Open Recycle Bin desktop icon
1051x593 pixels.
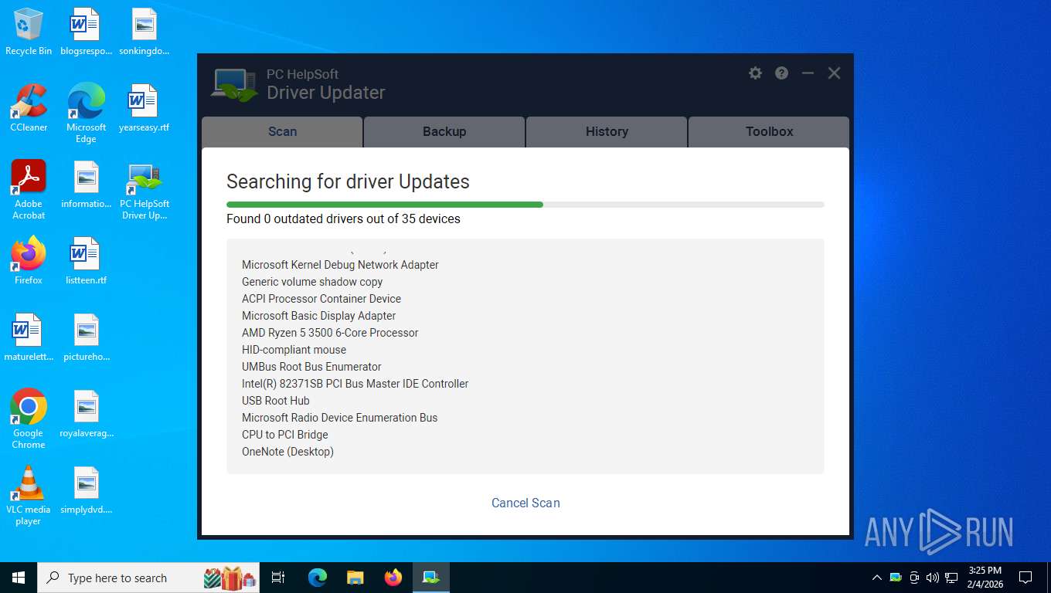tap(29, 32)
